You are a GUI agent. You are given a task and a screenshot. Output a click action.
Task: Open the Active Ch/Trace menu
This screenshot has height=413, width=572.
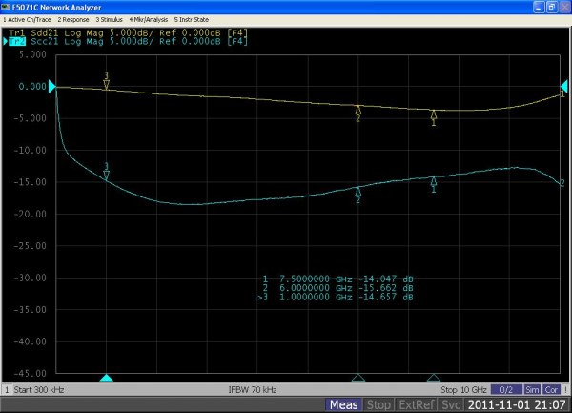coord(27,20)
